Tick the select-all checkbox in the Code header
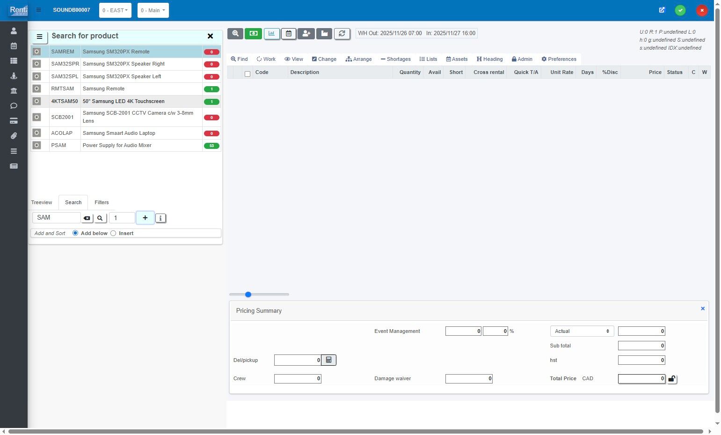Viewport: 721px width, 435px height. (x=248, y=74)
